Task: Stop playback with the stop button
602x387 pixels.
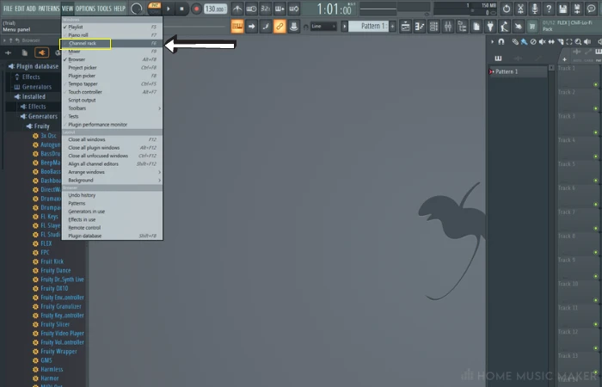Action: click(182, 9)
